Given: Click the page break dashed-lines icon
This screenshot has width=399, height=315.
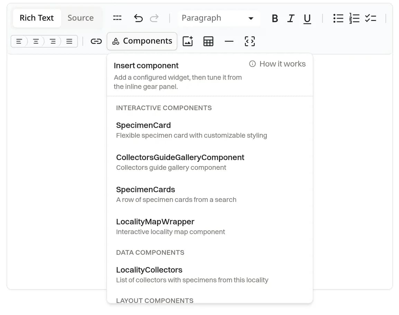Looking at the screenshot, I should point(117,18).
